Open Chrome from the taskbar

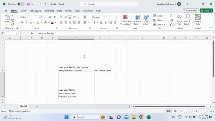tap(141, 117)
